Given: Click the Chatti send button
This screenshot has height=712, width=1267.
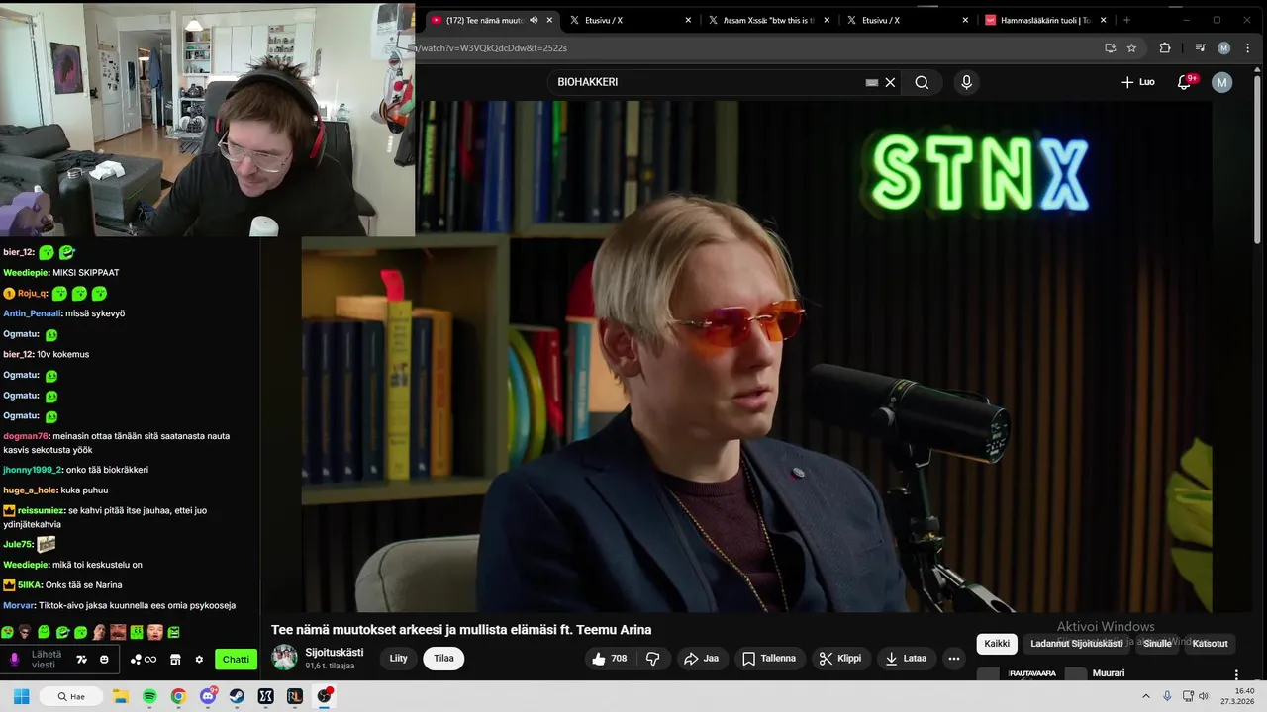Looking at the screenshot, I should [236, 660].
